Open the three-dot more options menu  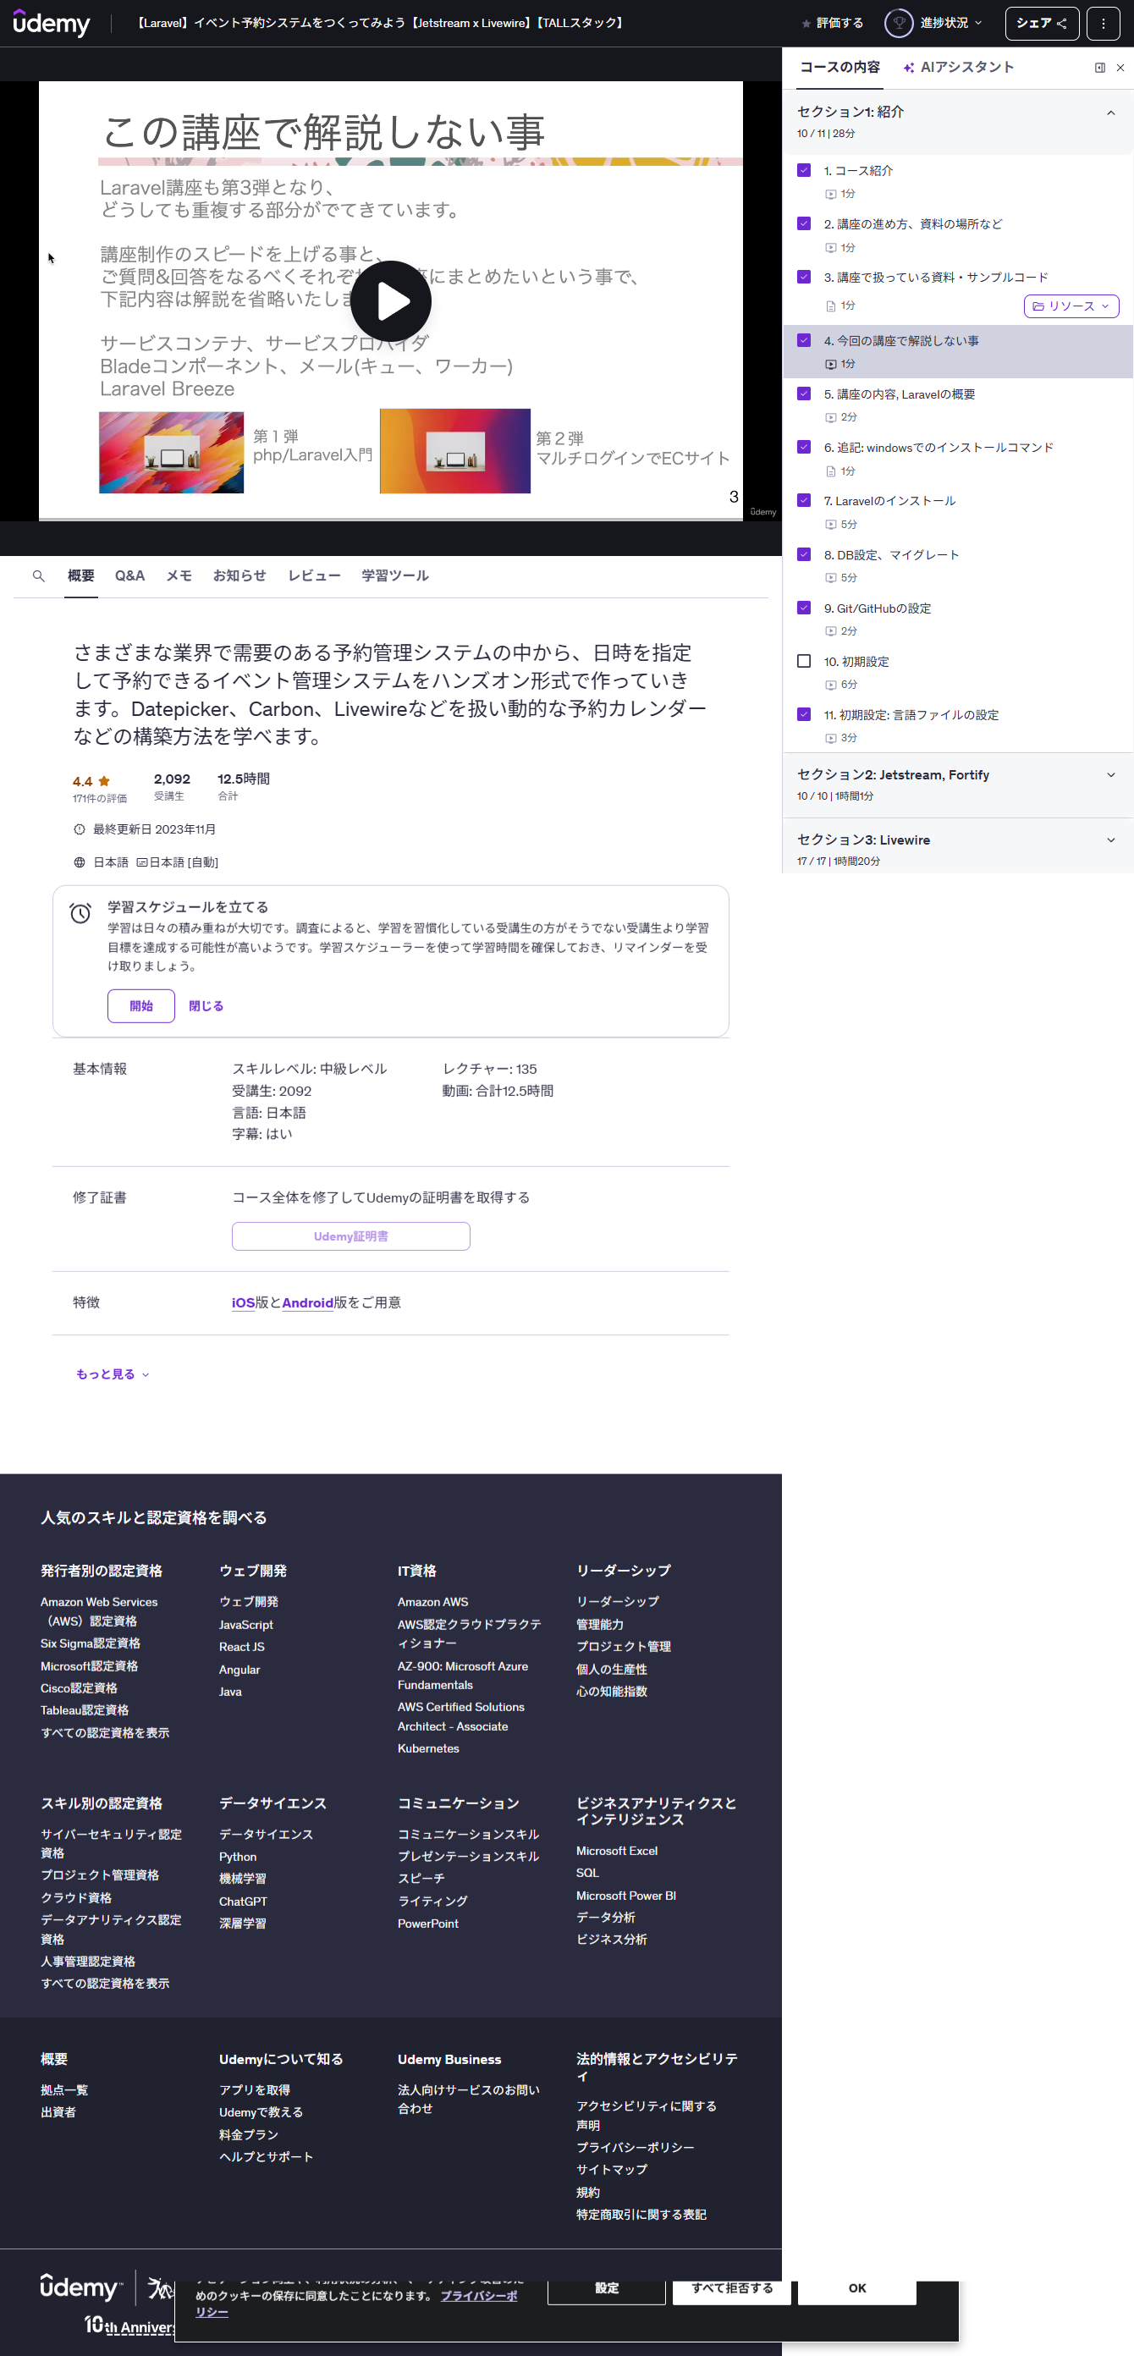click(x=1103, y=23)
